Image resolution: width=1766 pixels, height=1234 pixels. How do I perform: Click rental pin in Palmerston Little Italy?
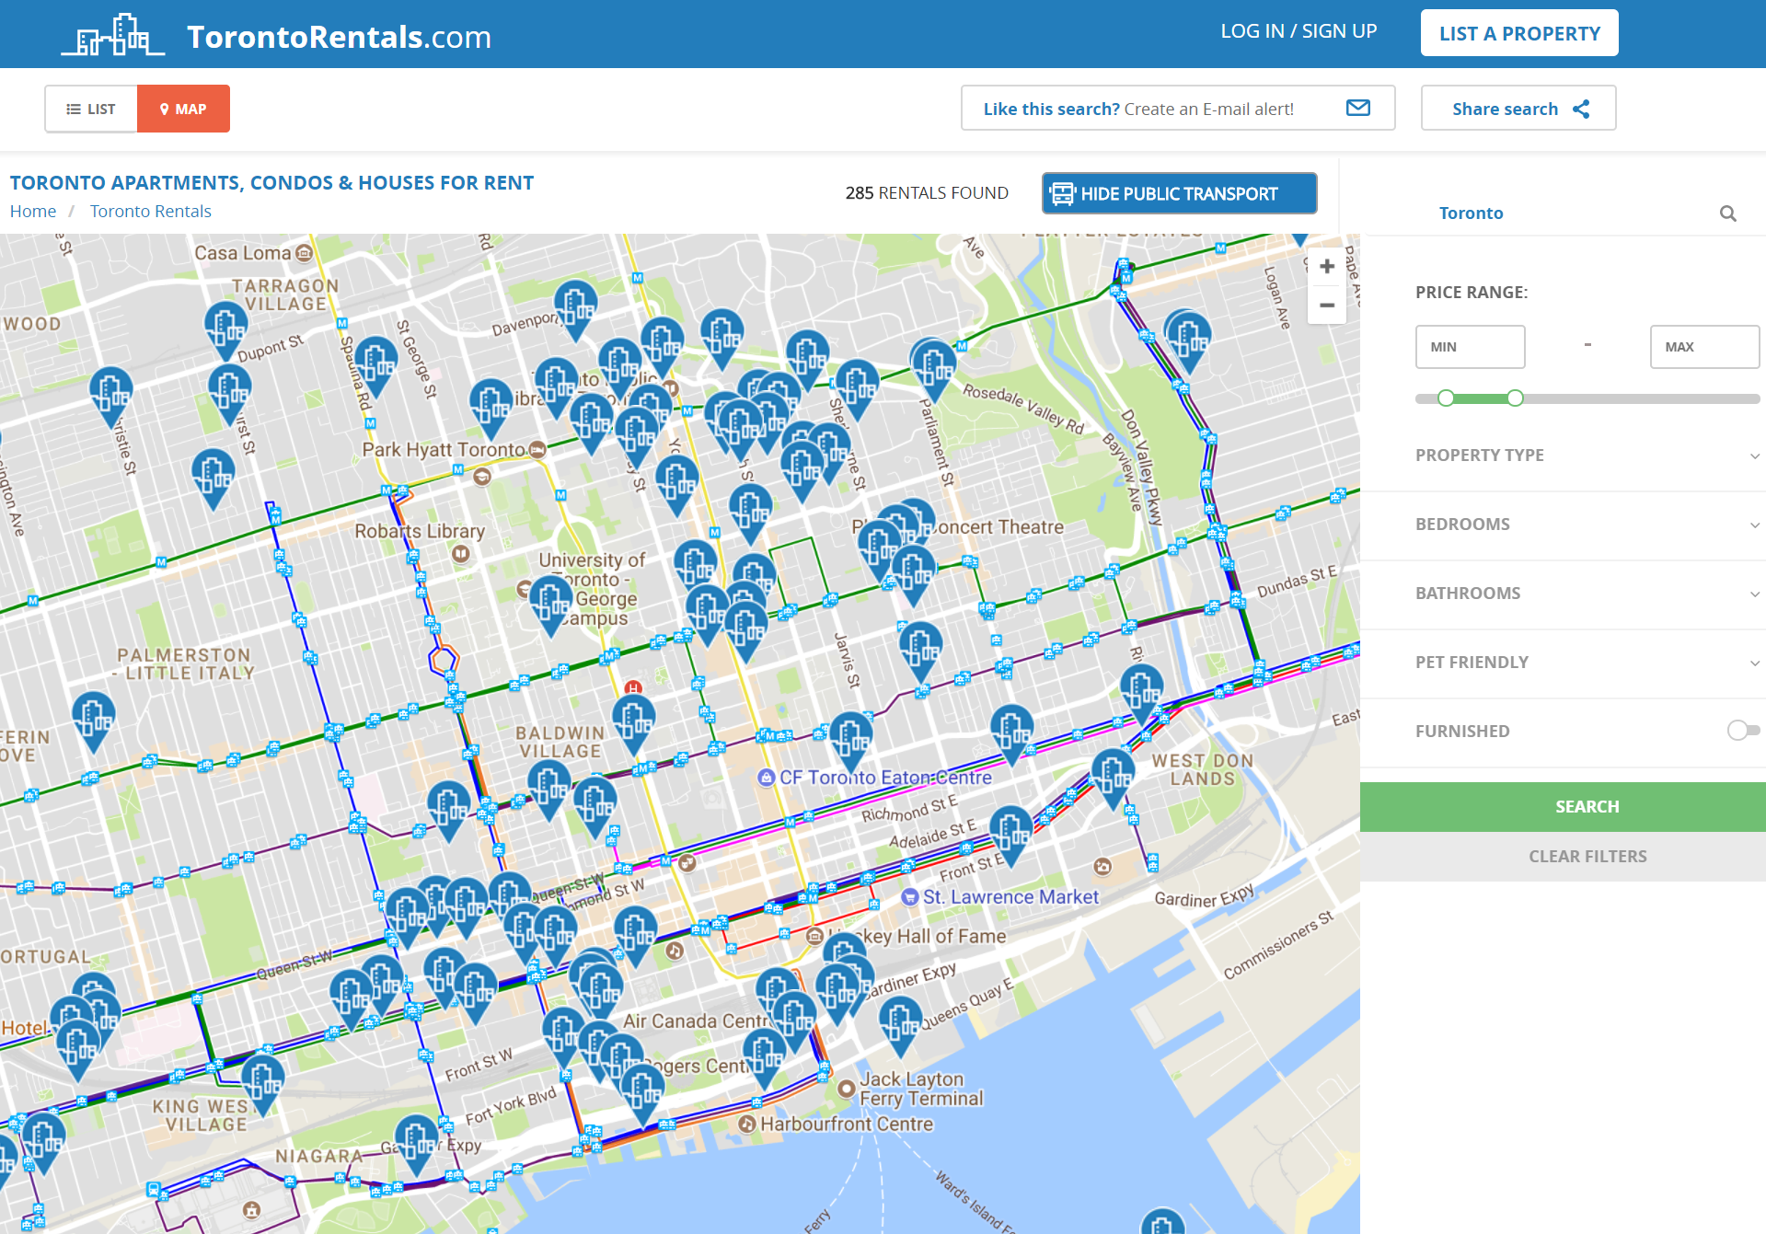point(93,720)
